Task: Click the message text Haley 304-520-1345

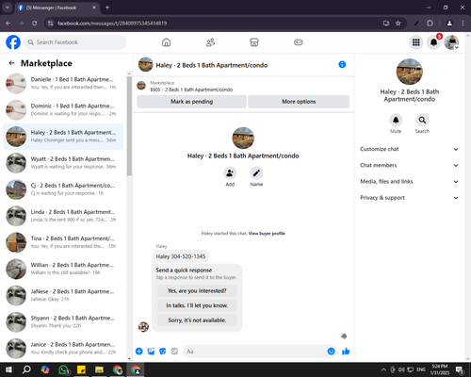Action: [x=181, y=256]
